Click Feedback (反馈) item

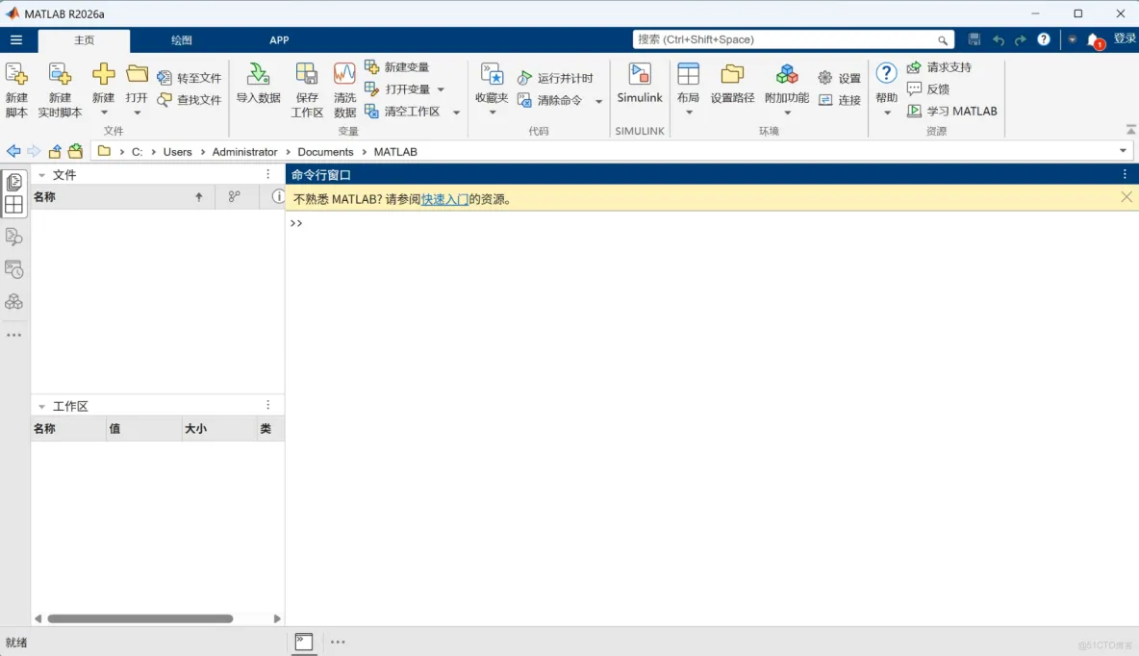928,88
